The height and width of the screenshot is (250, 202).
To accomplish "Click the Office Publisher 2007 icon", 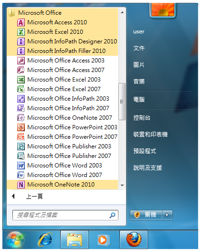I will click(21, 156).
